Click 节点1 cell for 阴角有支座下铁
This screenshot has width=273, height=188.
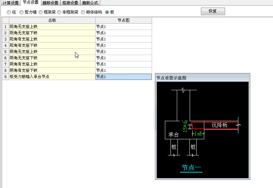123,70
